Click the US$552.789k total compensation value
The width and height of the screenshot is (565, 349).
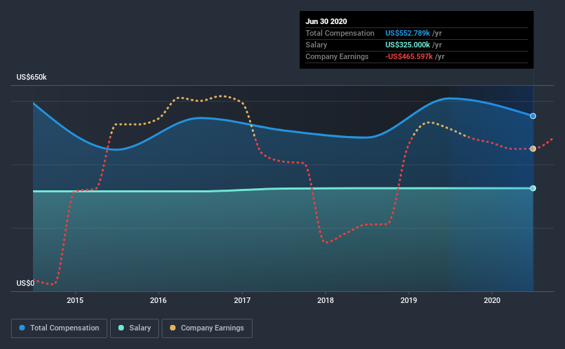pos(407,33)
